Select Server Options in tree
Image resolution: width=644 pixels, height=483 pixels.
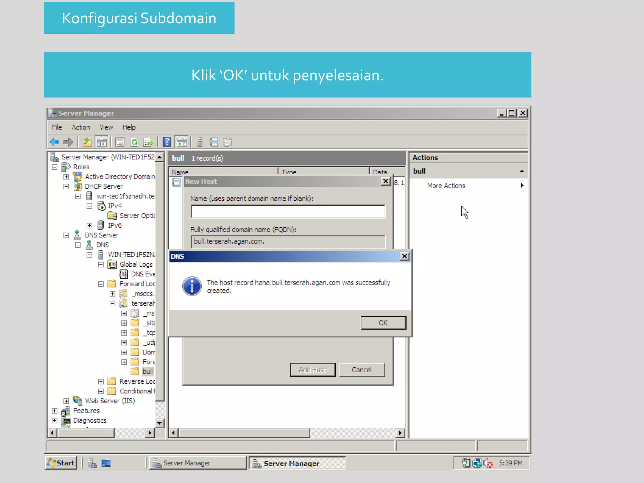click(x=137, y=216)
